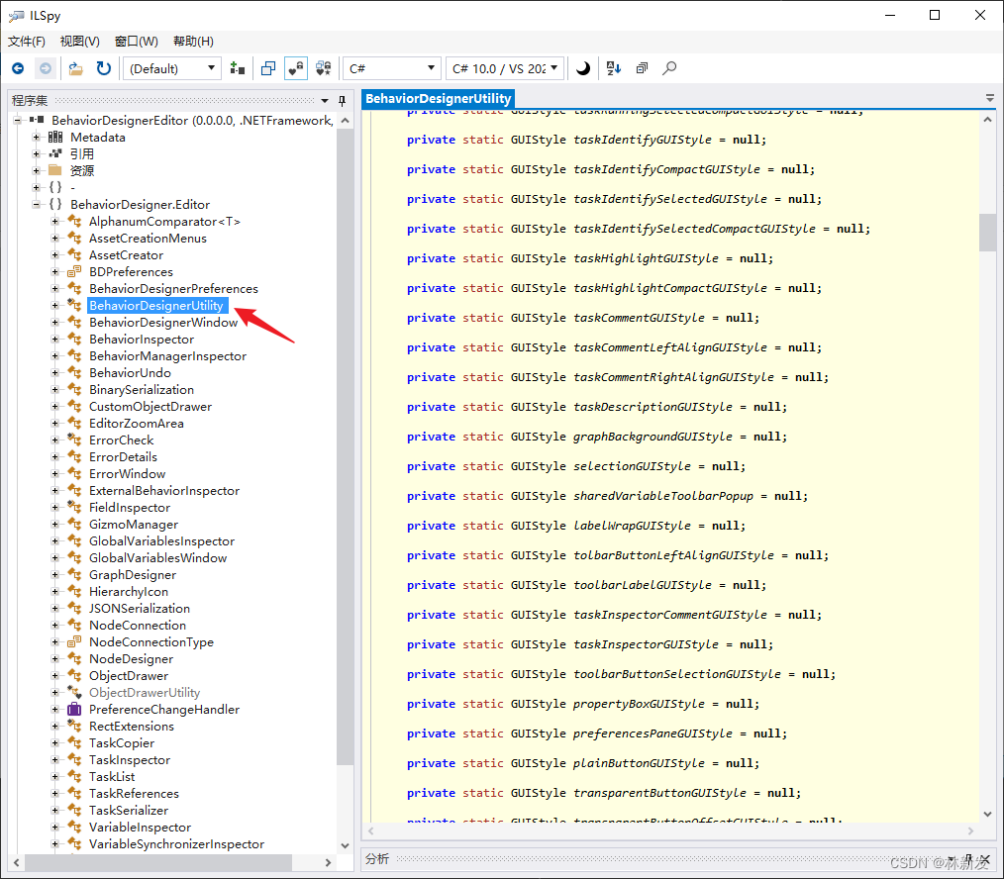Open the document tab list dropdown

[990, 98]
